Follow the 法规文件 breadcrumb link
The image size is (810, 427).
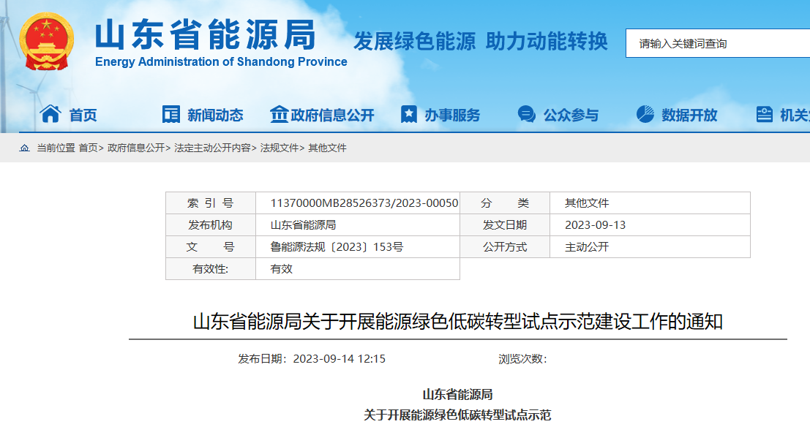280,148
